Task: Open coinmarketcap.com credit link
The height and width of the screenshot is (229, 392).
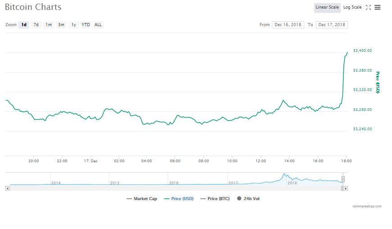Action: pos(367,206)
